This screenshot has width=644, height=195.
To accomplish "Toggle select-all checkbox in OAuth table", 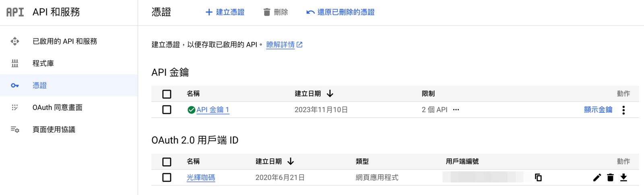I will click(x=167, y=162).
